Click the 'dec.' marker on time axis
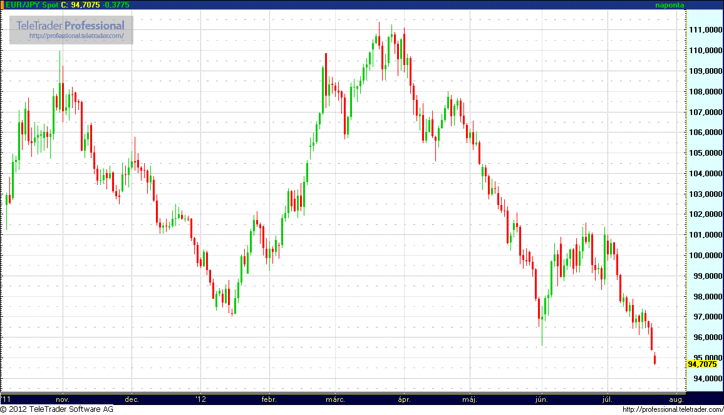724x415 pixels. (x=132, y=399)
